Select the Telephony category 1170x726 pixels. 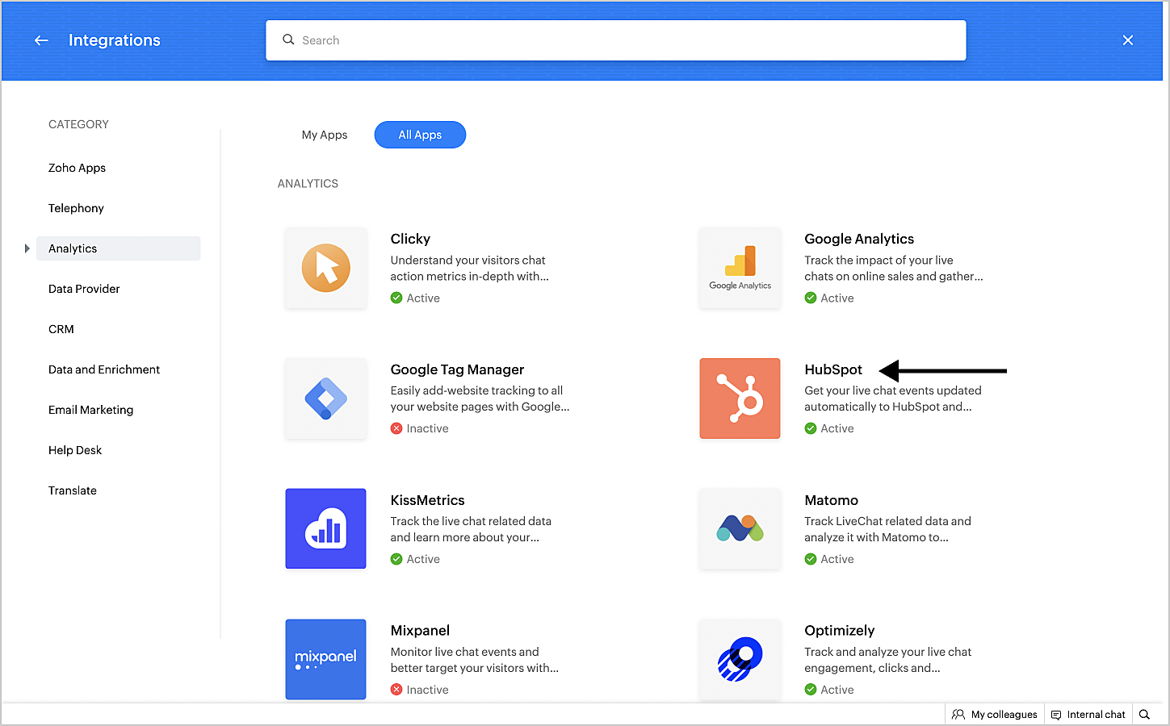click(x=76, y=208)
